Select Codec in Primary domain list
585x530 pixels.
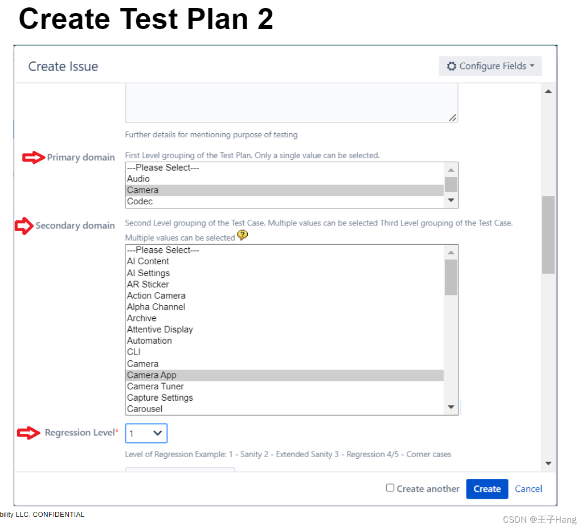coord(285,202)
